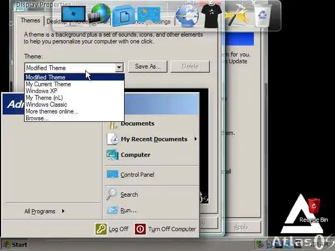Open the blue documents folder in dock
Viewport: 335px width, 251px height.
tap(124, 17)
